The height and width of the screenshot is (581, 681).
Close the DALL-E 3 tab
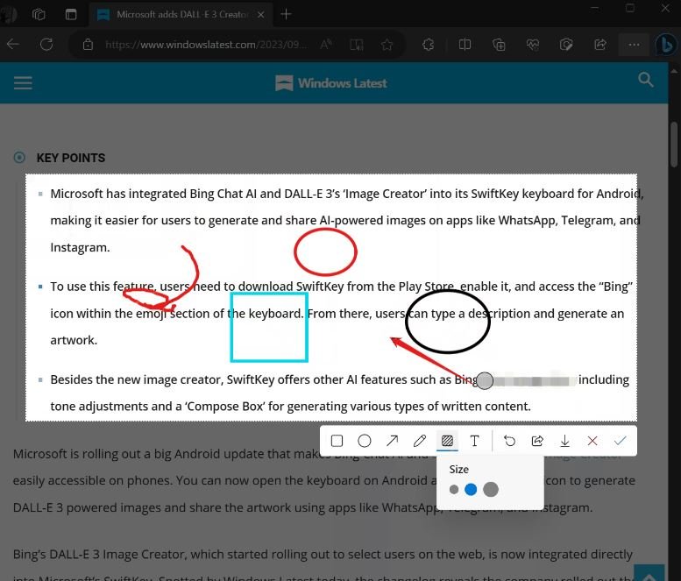(x=260, y=15)
